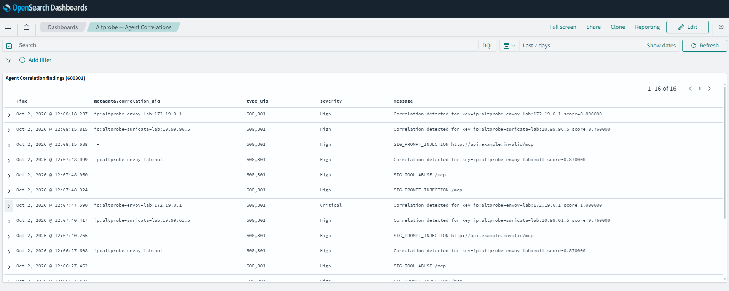Go to next results page arrow
The image size is (729, 291).
point(709,89)
